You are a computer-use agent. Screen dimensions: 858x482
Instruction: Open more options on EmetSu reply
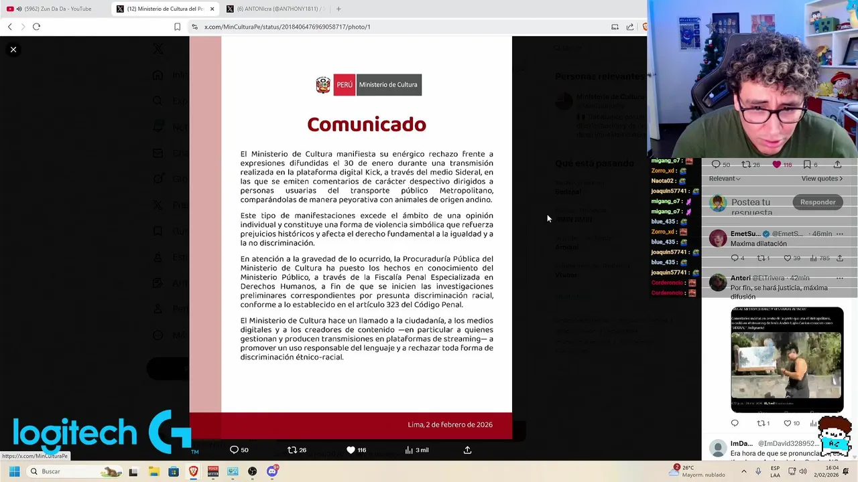(x=839, y=234)
